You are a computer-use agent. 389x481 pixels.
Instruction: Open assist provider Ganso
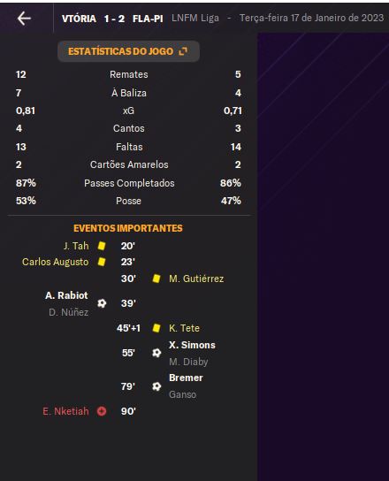point(182,394)
